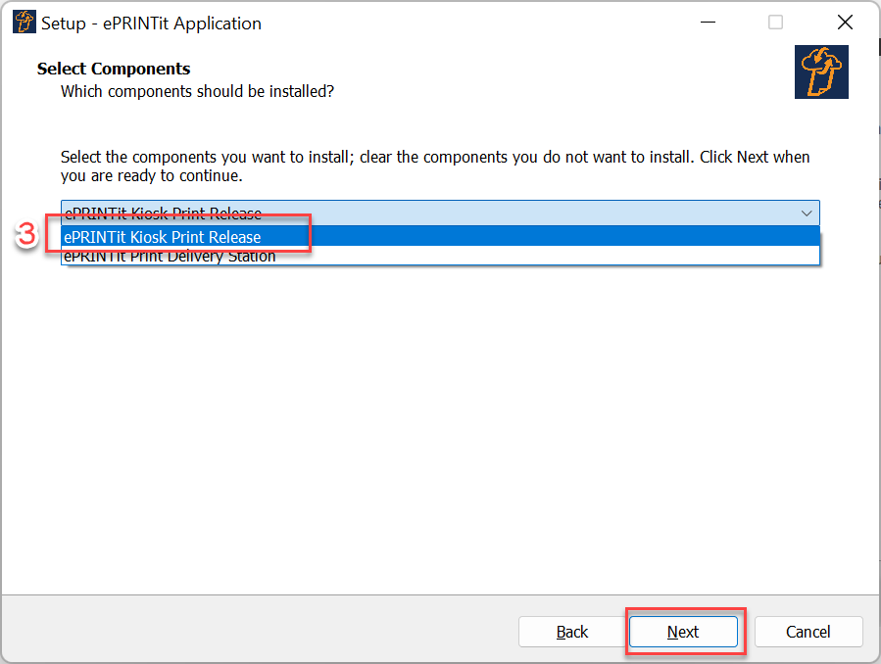Image resolution: width=881 pixels, height=664 pixels.
Task: Collapse the list using the chevron arrow
Action: click(807, 213)
